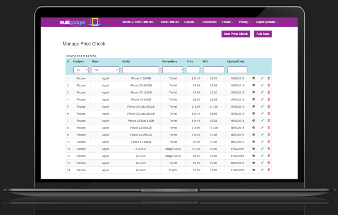Edit row 8 iPhone XS 512GB entry
Viewport: 338px width, 215px height.
click(262, 127)
